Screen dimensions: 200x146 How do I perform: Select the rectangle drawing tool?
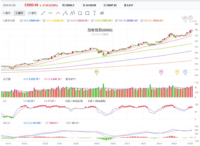pyautogui.click(x=87, y=13)
